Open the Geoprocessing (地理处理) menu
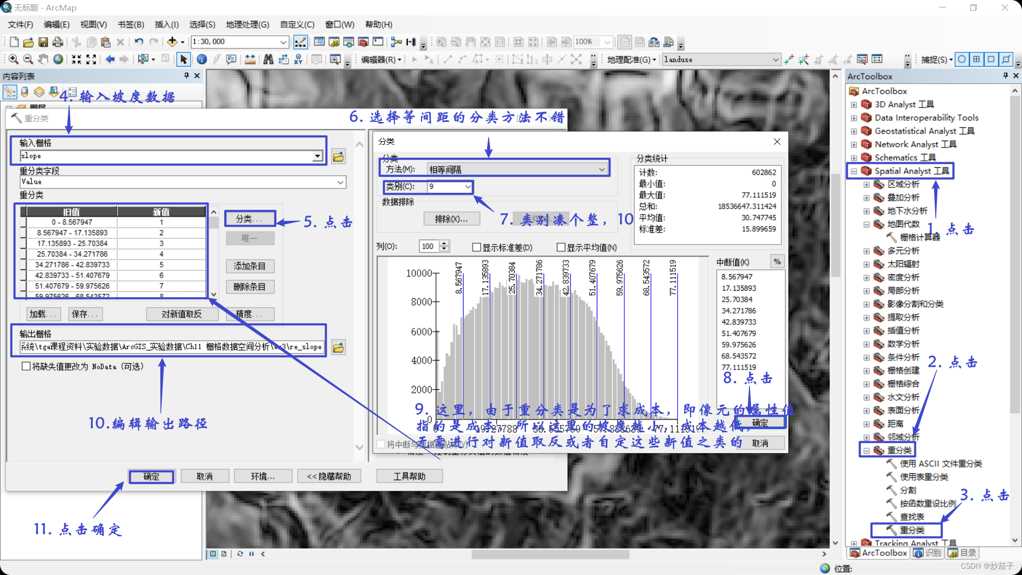 pyautogui.click(x=247, y=24)
